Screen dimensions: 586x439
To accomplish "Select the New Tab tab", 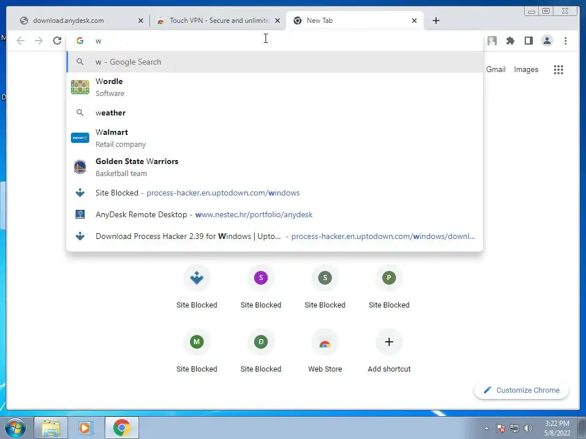I will pos(355,21).
